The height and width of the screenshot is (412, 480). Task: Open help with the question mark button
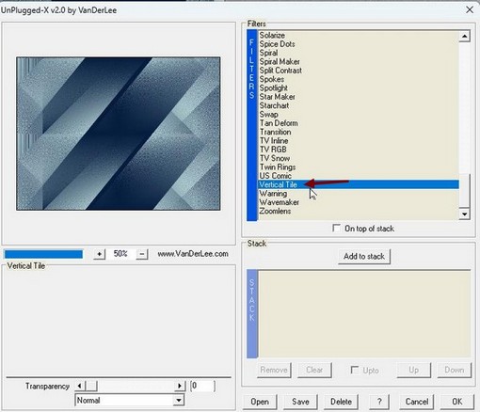379,402
